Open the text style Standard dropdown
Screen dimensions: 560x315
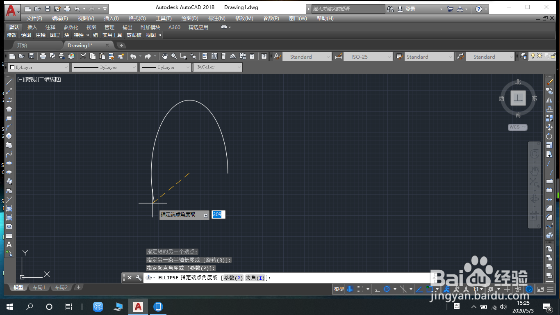click(307, 57)
